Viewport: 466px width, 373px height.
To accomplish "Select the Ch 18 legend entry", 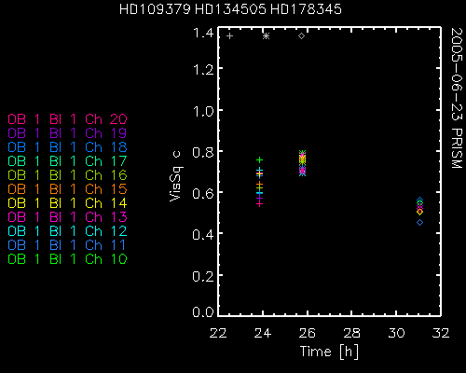I will click(67, 147).
